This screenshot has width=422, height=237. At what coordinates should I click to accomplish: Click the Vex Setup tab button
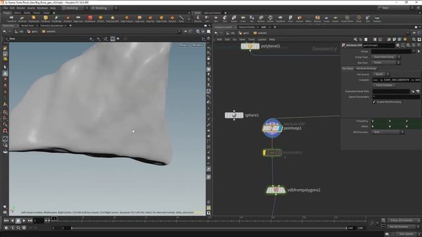point(347,68)
